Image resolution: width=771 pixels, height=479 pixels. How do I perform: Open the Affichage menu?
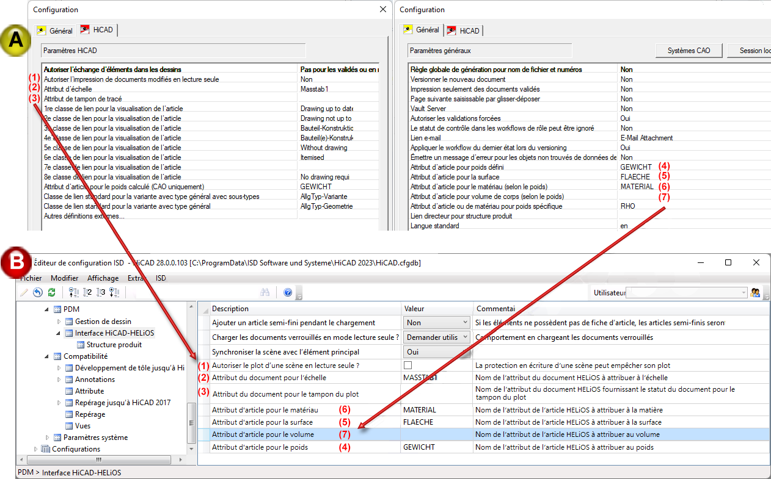[104, 278]
